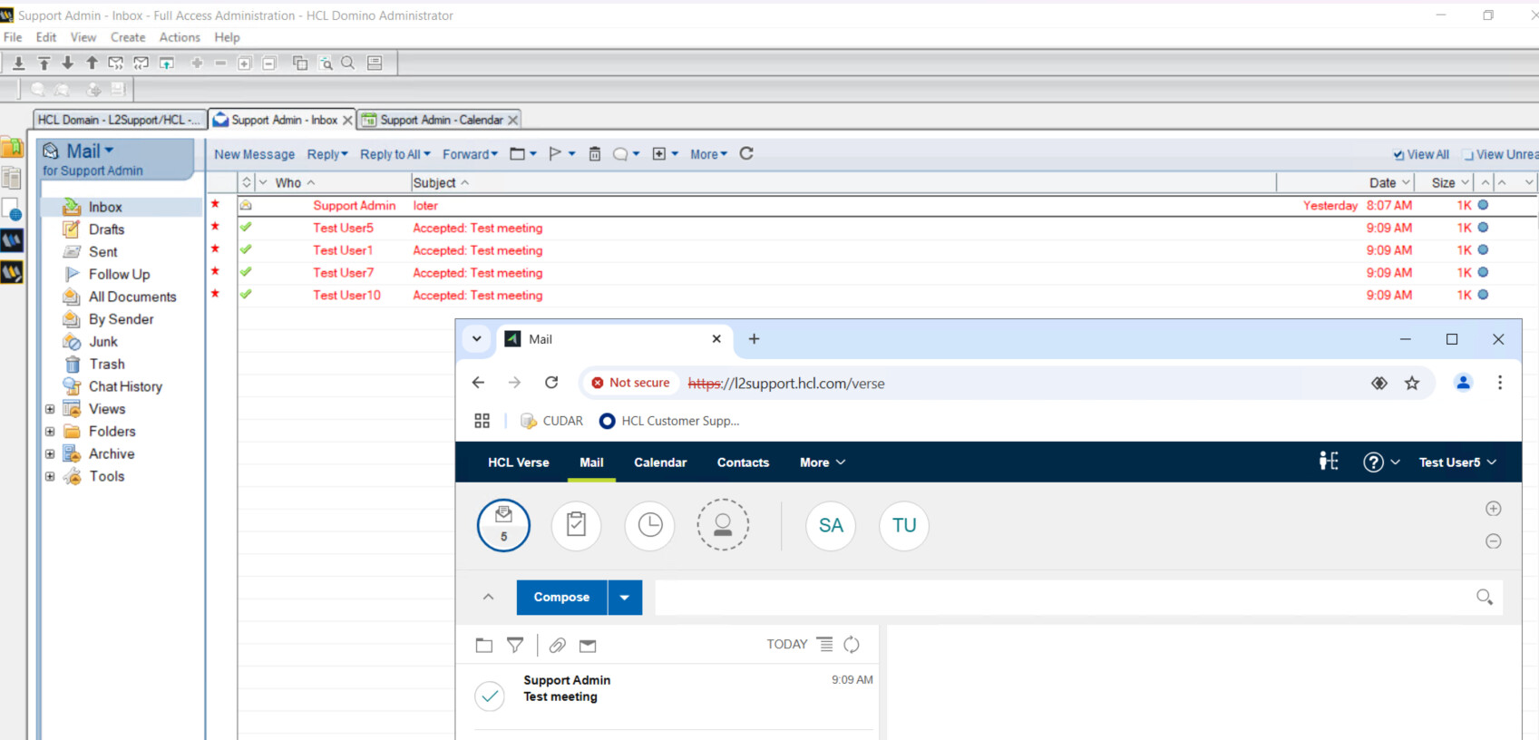
Task: Click the SA contact circle
Action: click(831, 525)
